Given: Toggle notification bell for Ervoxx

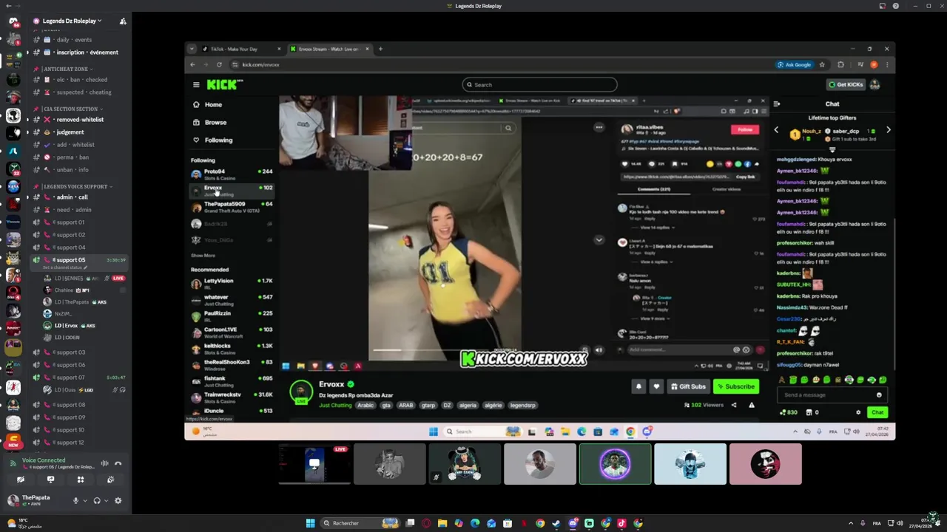Looking at the screenshot, I should click(638, 386).
